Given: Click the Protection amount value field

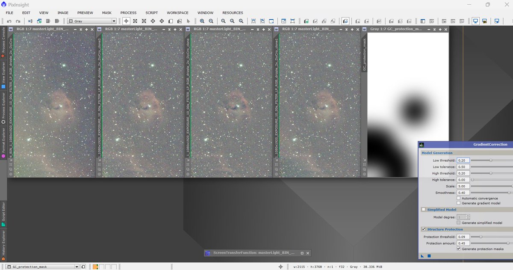Looking at the screenshot, I should 463,243.
